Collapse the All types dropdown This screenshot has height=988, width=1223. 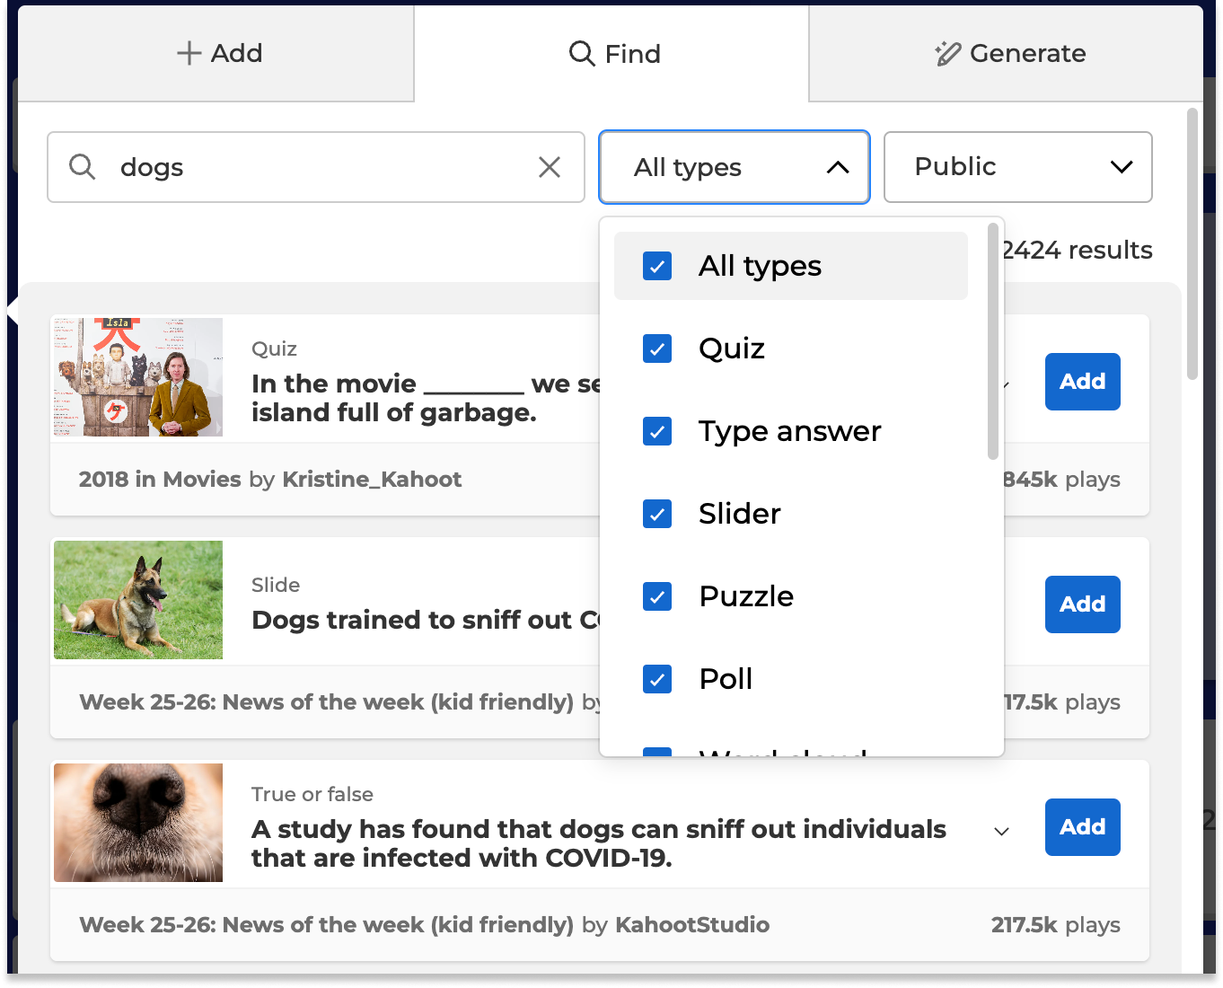(x=735, y=167)
